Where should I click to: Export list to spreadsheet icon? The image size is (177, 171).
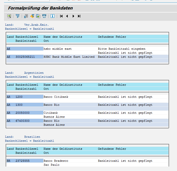point(26,16)
